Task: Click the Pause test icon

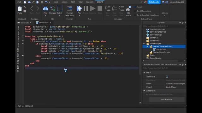Action: pos(86,8)
